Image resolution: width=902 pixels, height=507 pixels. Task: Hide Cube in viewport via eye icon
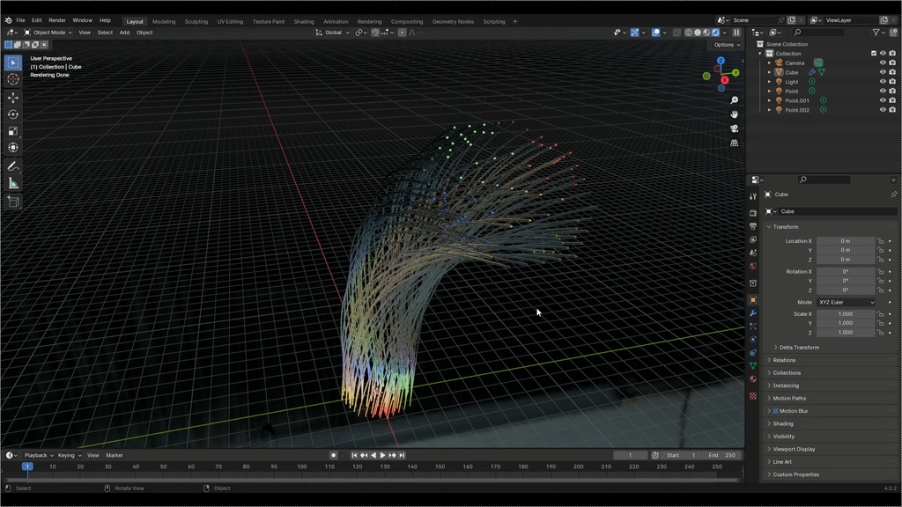pos(883,72)
